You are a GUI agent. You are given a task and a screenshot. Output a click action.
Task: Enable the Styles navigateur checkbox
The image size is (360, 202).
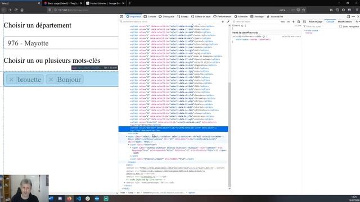coord(341,26)
